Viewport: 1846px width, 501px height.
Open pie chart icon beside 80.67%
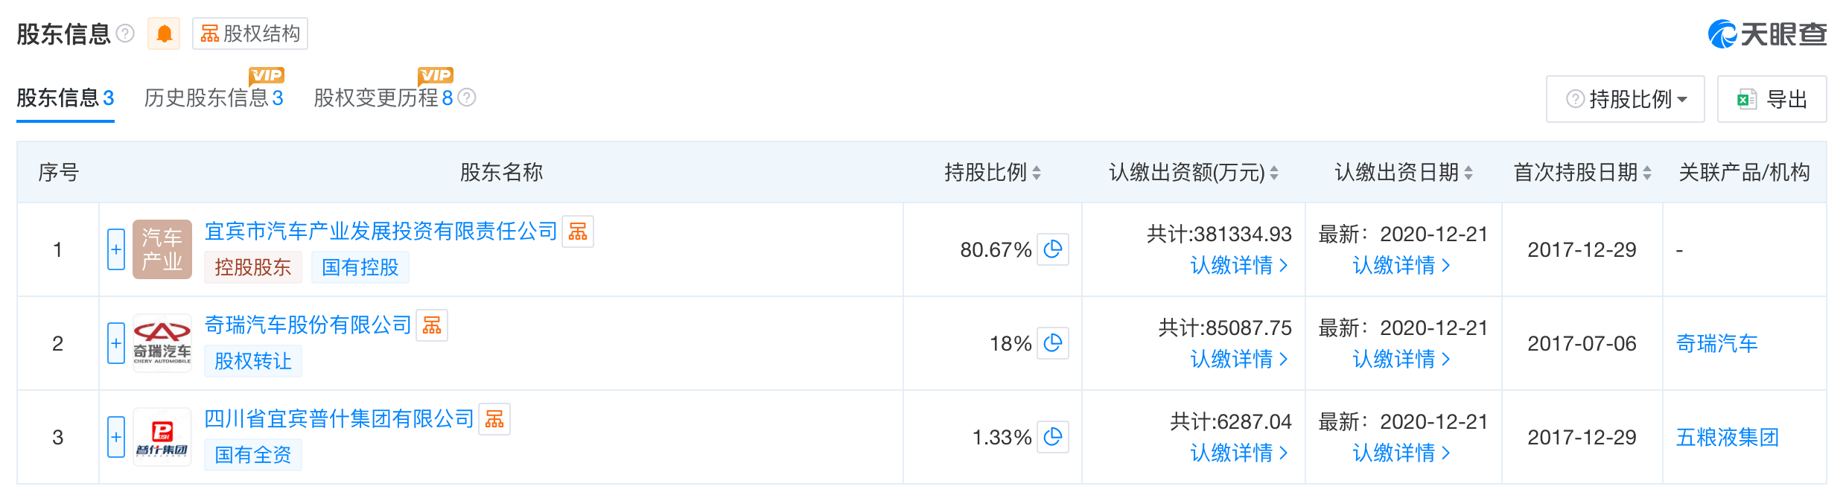[1053, 249]
